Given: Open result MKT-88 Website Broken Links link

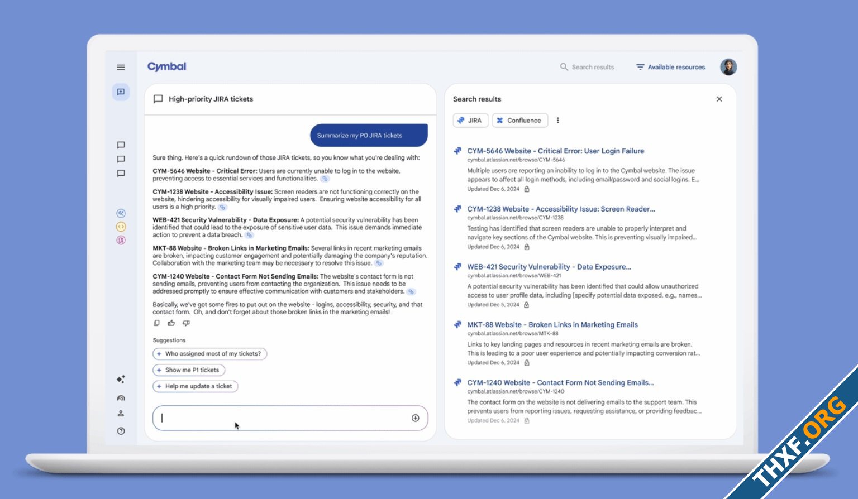Looking at the screenshot, I should pos(552,325).
